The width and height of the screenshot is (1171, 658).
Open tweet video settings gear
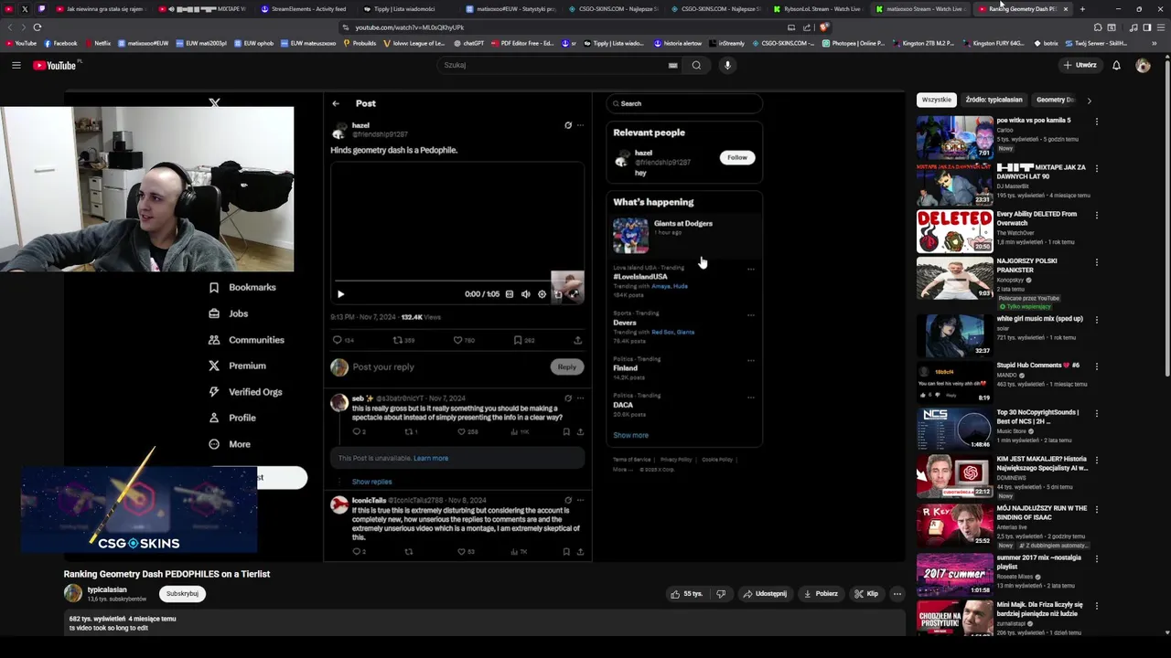point(542,294)
